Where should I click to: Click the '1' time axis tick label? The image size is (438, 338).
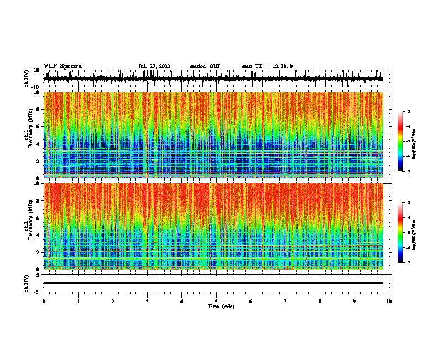click(x=78, y=302)
